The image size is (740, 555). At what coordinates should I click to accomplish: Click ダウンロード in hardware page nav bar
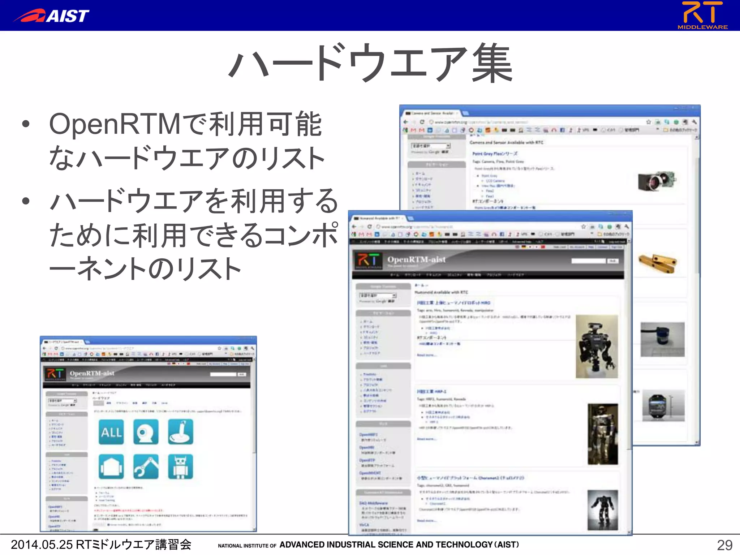click(x=89, y=385)
